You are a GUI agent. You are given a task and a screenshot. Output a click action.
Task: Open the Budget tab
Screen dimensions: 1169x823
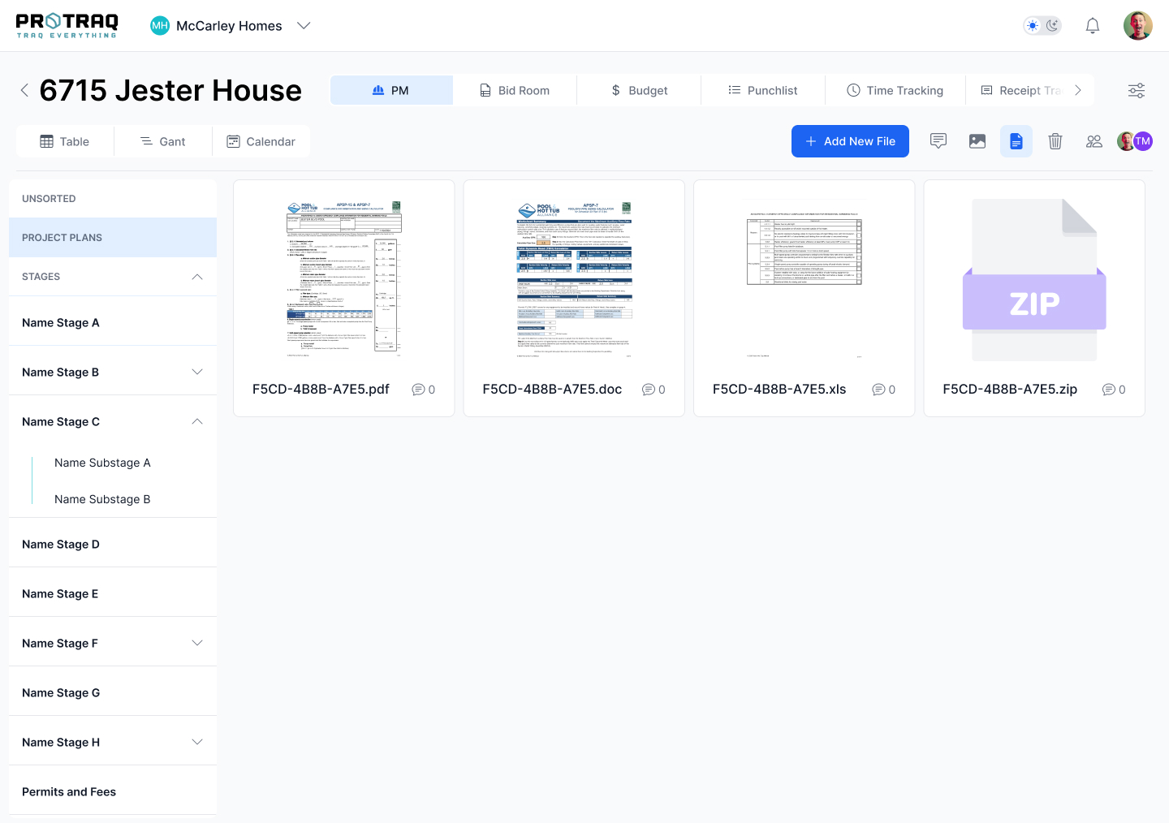(x=639, y=90)
